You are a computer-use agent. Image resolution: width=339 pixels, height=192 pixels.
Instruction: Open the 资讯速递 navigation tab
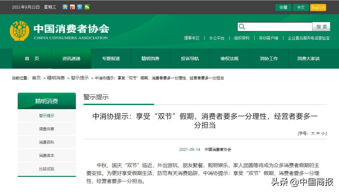pos(71,58)
